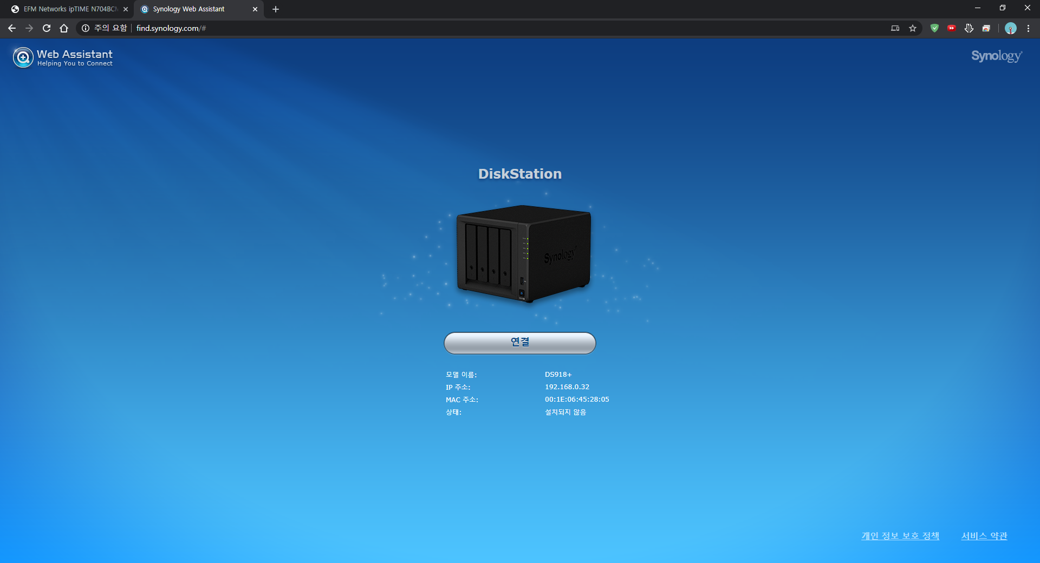Click the model name value DS918+
1040x563 pixels.
point(558,375)
